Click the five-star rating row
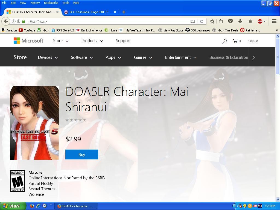This screenshot has height=210, width=280. pyautogui.click(x=76, y=120)
